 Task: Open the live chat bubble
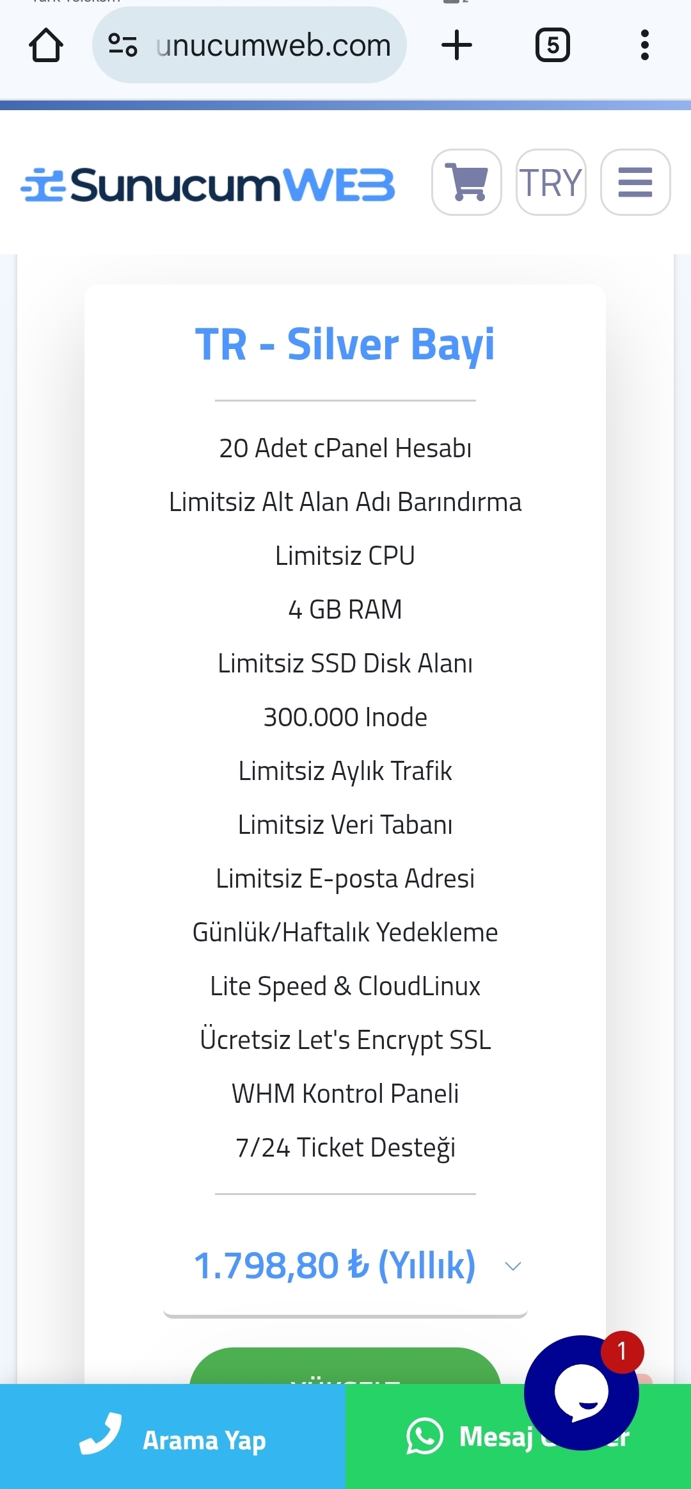[x=581, y=1392]
